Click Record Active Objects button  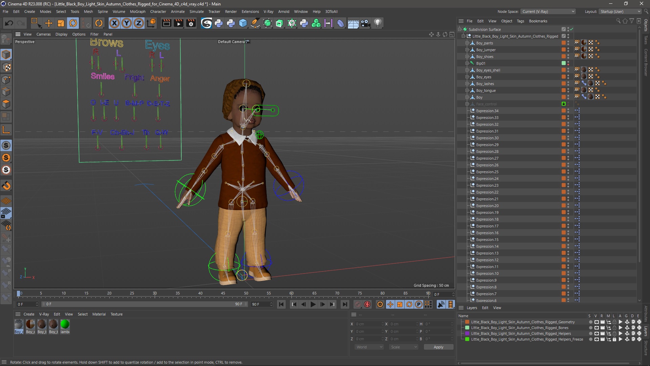point(358,304)
